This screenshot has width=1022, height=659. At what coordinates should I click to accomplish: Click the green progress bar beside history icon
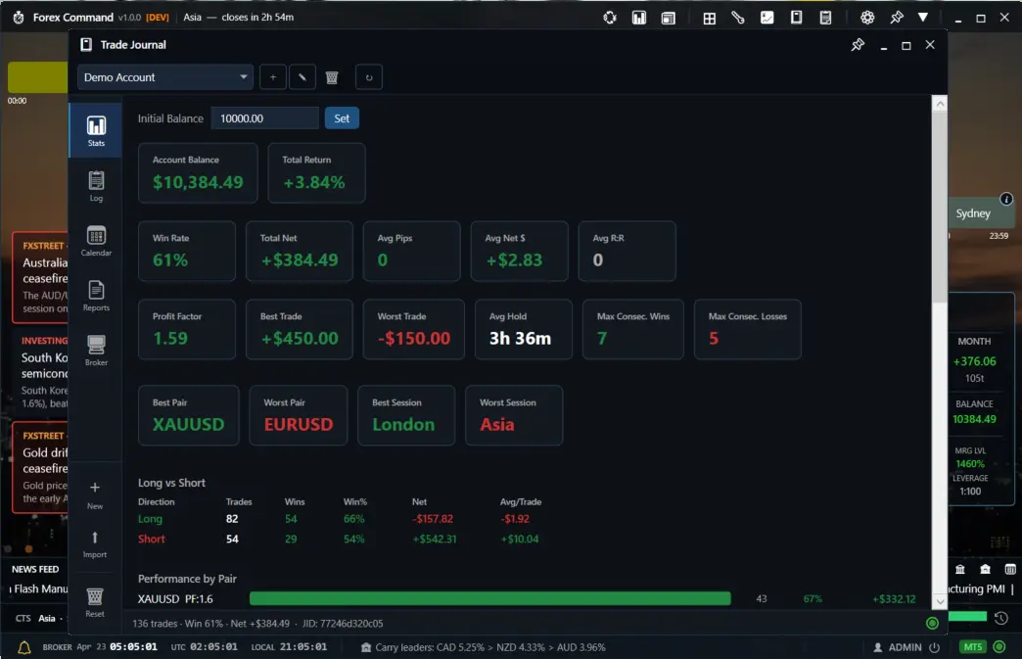coord(968,617)
